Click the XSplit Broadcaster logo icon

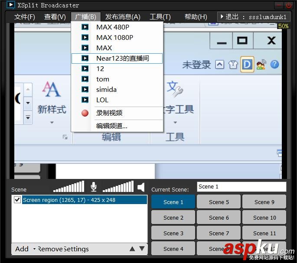coord(10,5)
